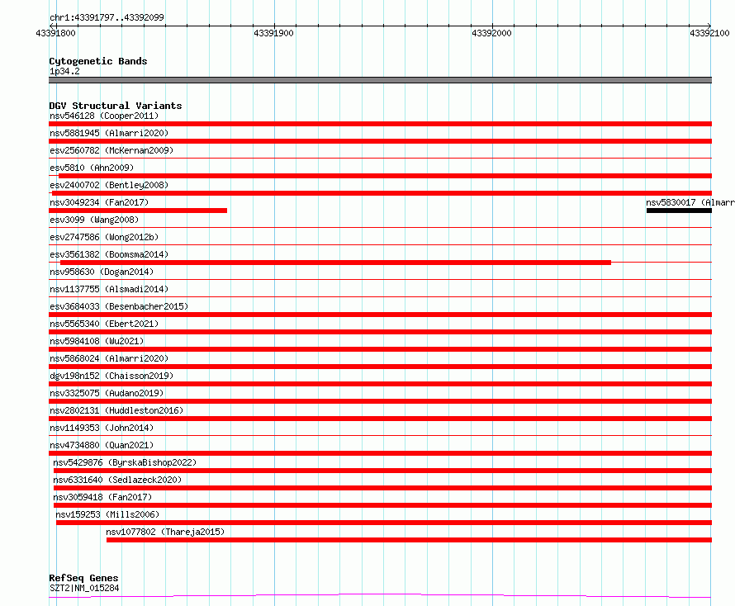Click the red nsv1077802 variant bar

click(x=409, y=540)
